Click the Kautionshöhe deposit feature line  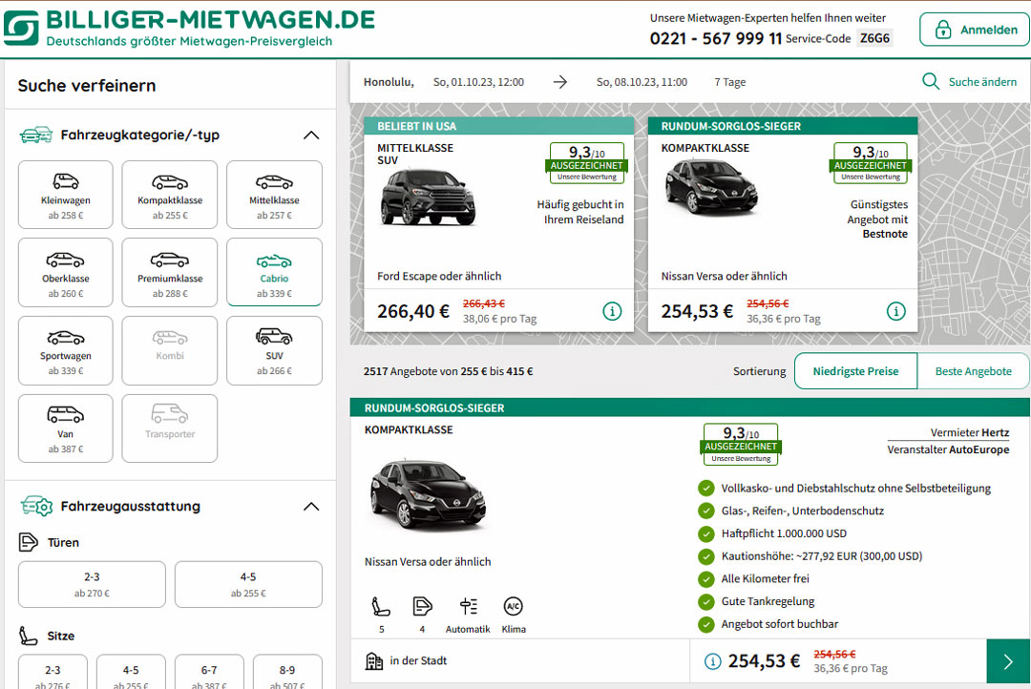click(822, 556)
